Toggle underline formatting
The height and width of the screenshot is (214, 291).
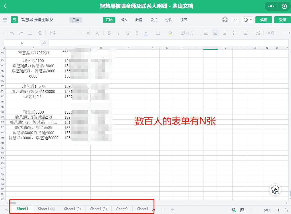(x=128, y=33)
